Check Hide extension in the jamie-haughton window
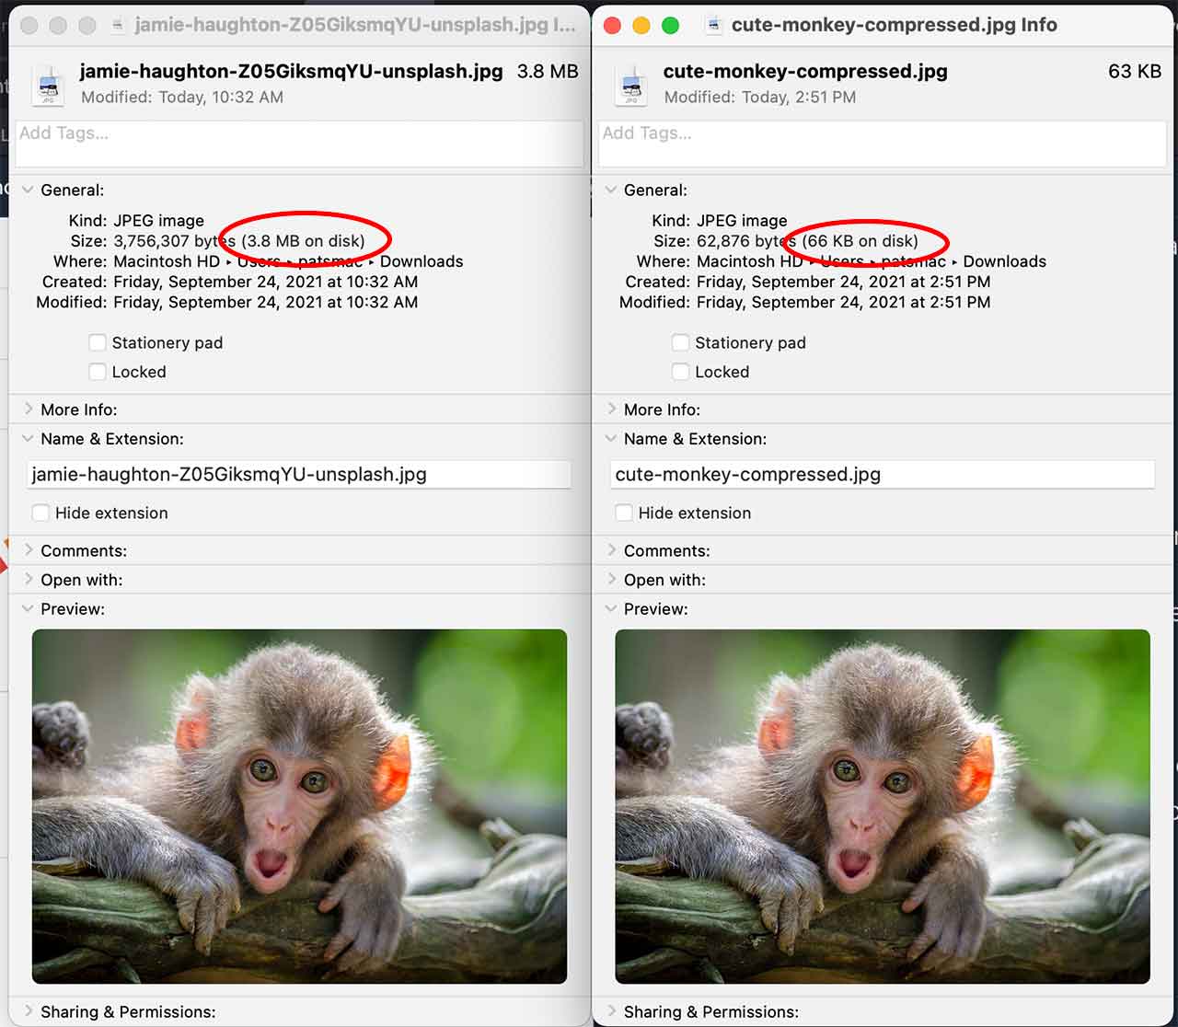Viewport: 1178px width, 1027px height. [x=40, y=513]
